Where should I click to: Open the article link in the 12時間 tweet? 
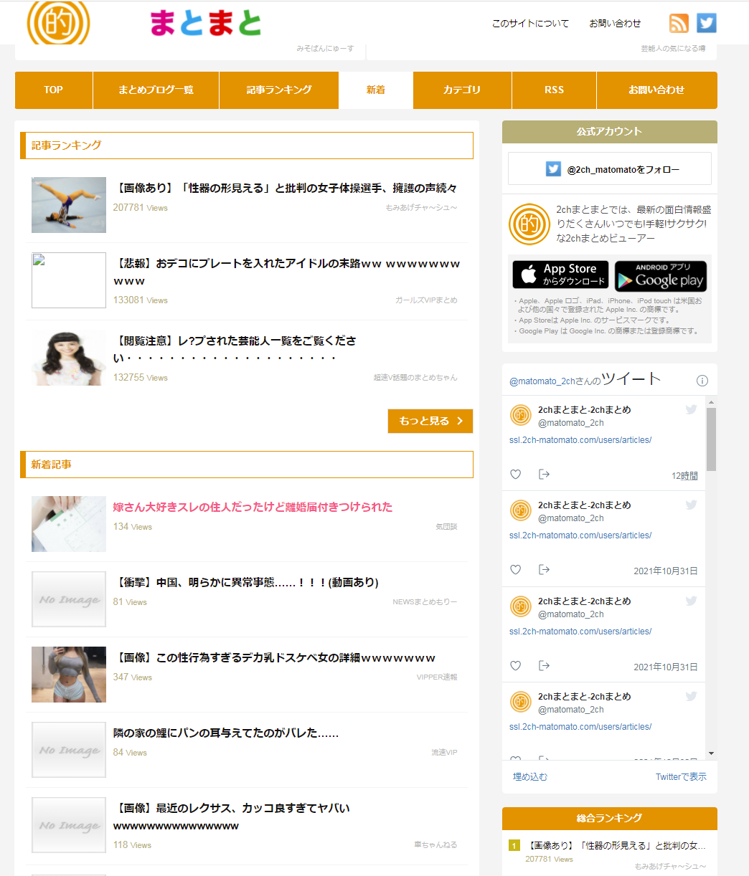(x=580, y=440)
